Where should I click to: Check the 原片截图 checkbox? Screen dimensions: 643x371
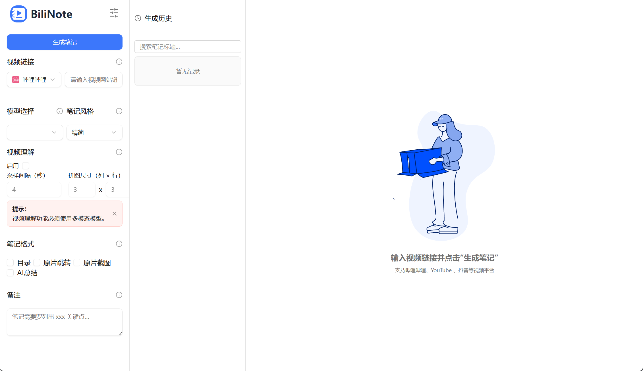tap(77, 262)
